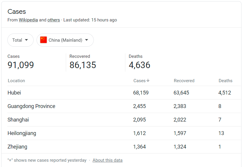Sort table by Cases column header
Image resolution: width=243 pixels, height=167 pixels.
pyautogui.click(x=139, y=81)
